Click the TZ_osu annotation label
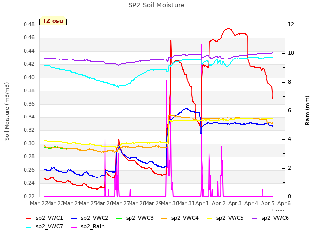The width and height of the screenshot is (314, 236). click(x=53, y=21)
